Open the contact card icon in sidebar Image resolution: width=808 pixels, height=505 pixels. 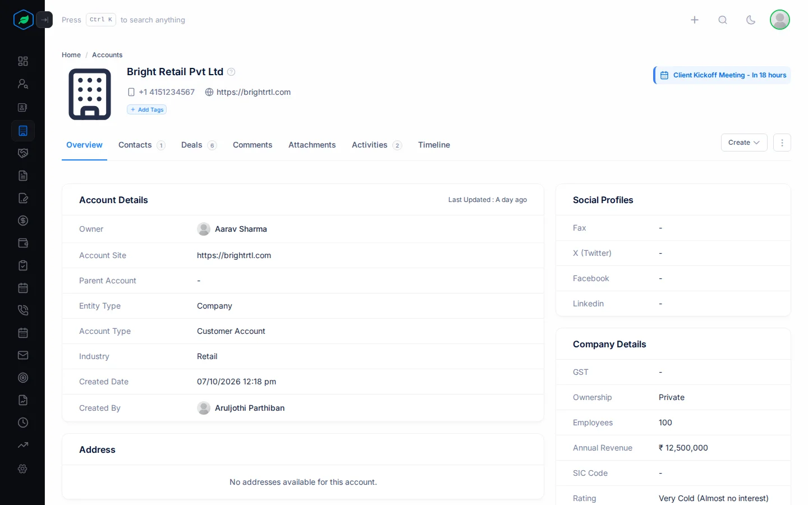[x=23, y=107]
